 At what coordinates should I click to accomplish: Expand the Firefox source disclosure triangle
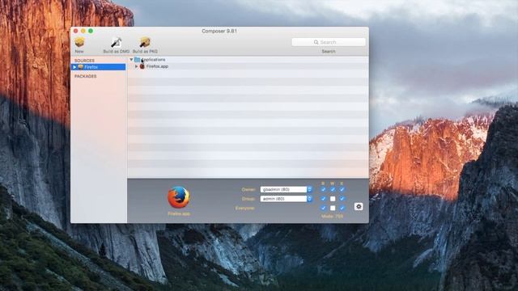[74, 67]
